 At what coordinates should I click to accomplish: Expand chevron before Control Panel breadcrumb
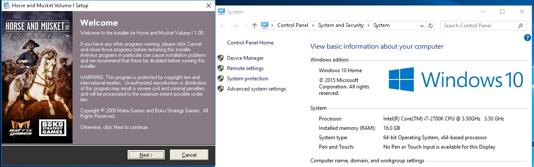(x=273, y=25)
